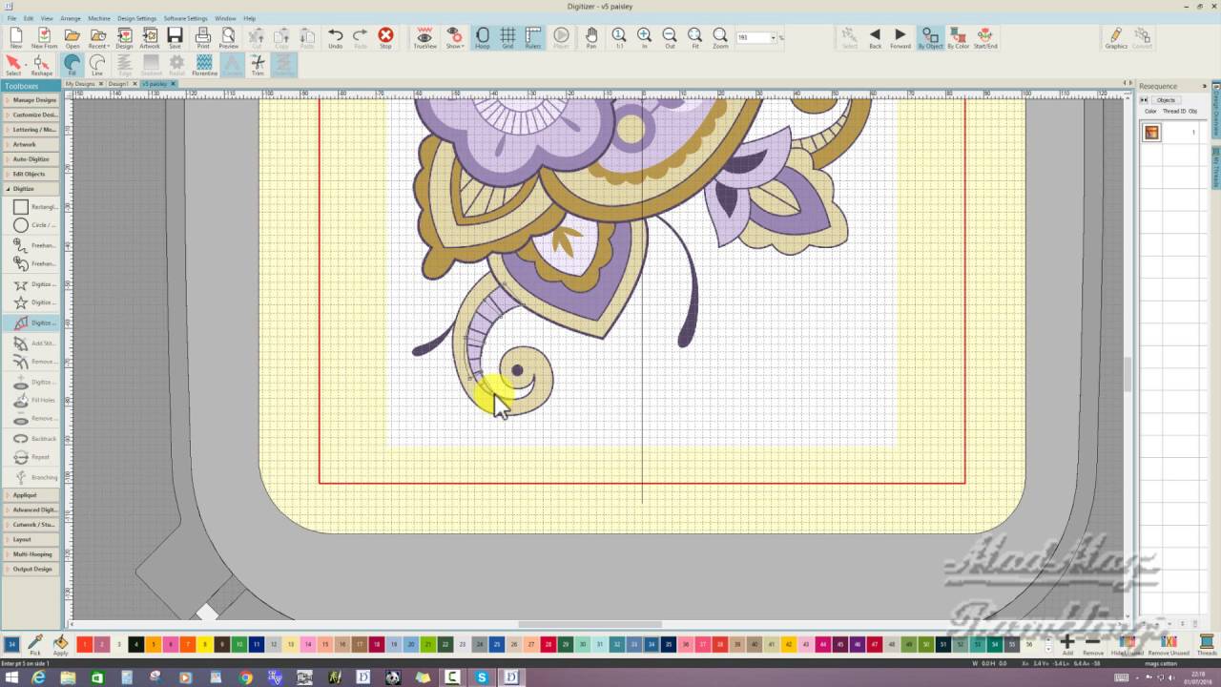Click the Objects button in Resequence
The width and height of the screenshot is (1221, 687).
(1166, 100)
